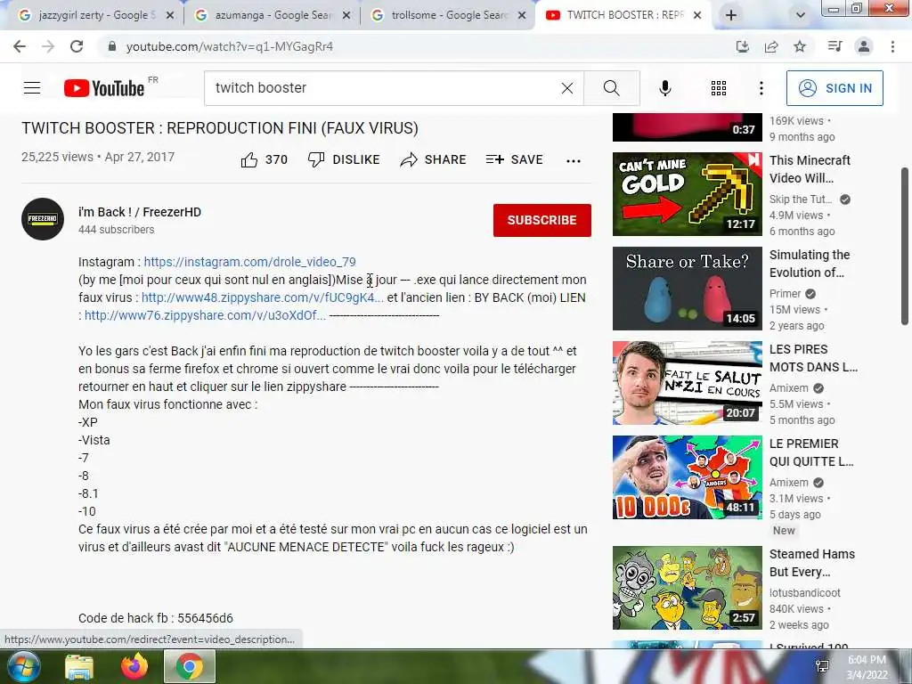912x684 pixels.
Task: Click the SIGN IN button
Action: (835, 88)
